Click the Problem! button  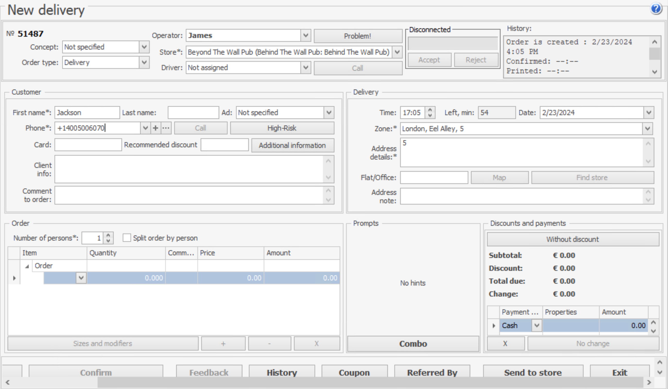click(358, 36)
